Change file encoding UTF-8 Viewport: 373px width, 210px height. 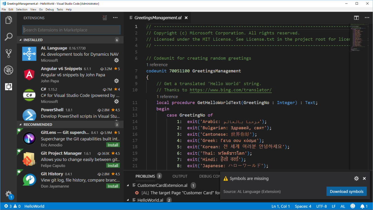(322, 206)
